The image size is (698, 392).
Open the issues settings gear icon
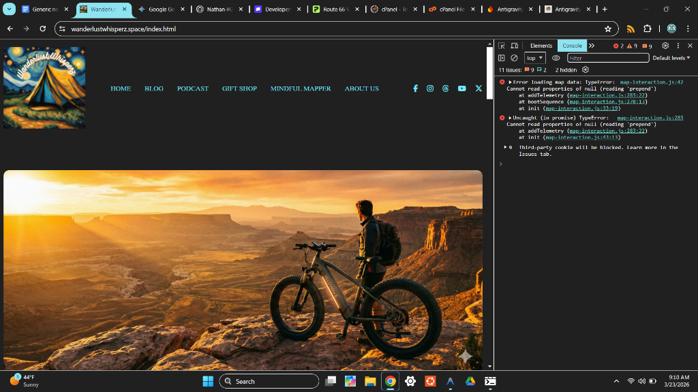[586, 70]
